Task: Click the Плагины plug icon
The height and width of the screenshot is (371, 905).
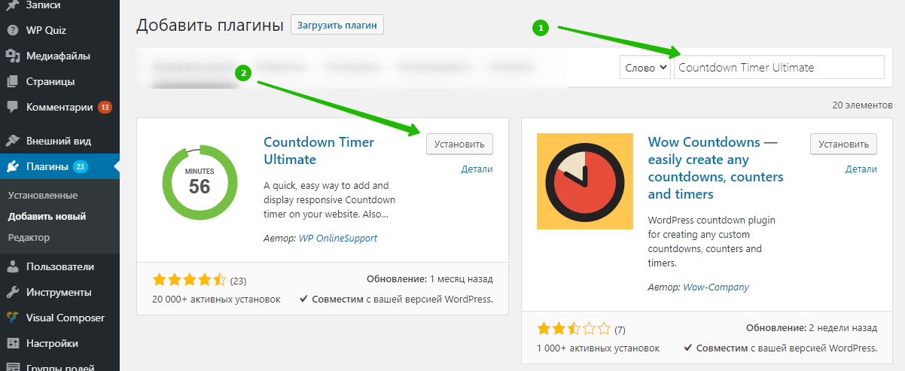Action: 12,166
